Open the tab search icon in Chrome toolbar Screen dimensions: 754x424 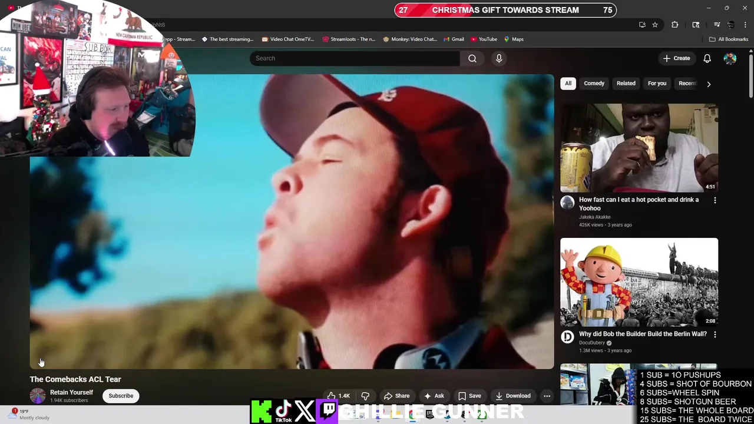[x=696, y=25]
